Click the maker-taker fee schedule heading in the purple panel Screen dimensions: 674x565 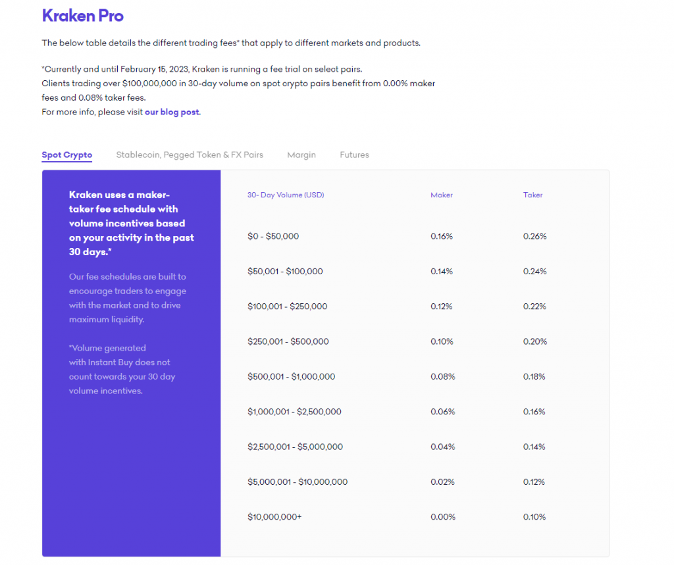point(131,224)
